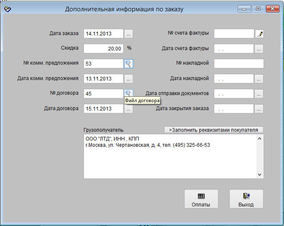The width and height of the screenshot is (284, 226).
Task: Open date picker for Дата закрытия заказа
Action: click(x=259, y=109)
